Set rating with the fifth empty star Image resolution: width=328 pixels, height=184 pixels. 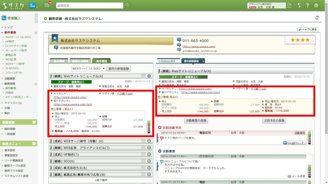pos(312,40)
